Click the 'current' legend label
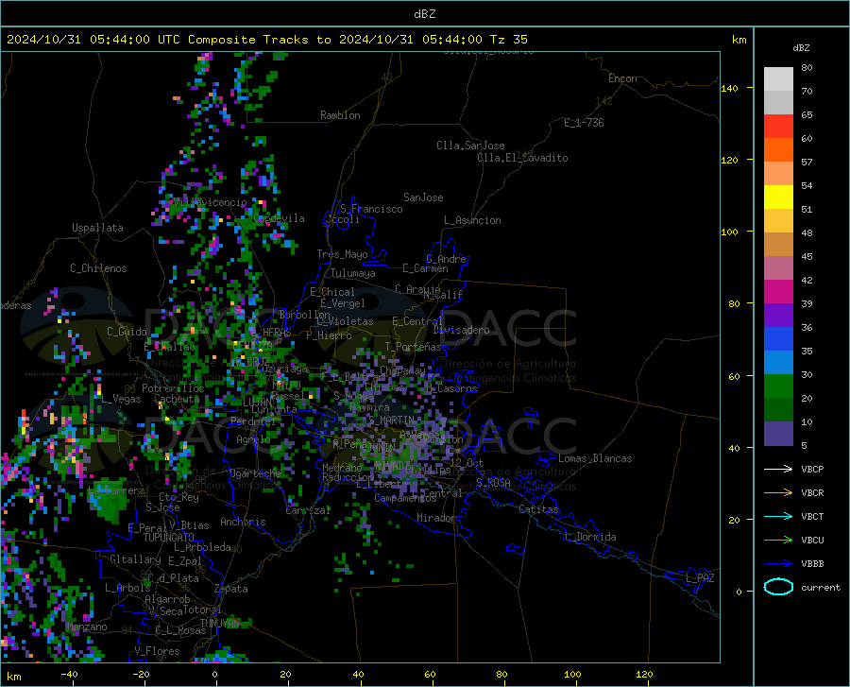 (x=821, y=587)
